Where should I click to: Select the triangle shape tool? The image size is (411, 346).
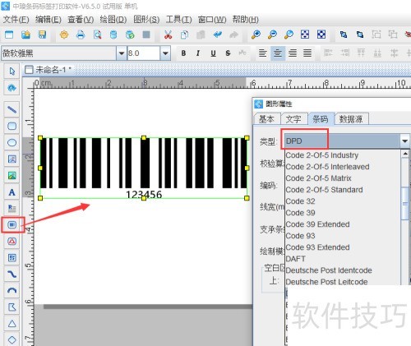(x=12, y=324)
